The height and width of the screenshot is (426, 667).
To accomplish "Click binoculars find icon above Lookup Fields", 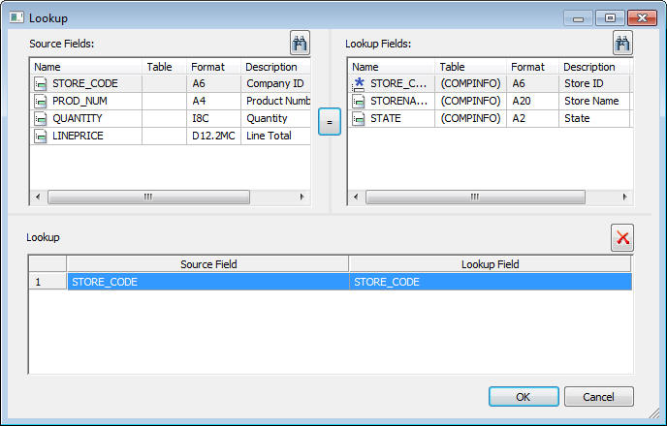I will pyautogui.click(x=622, y=43).
